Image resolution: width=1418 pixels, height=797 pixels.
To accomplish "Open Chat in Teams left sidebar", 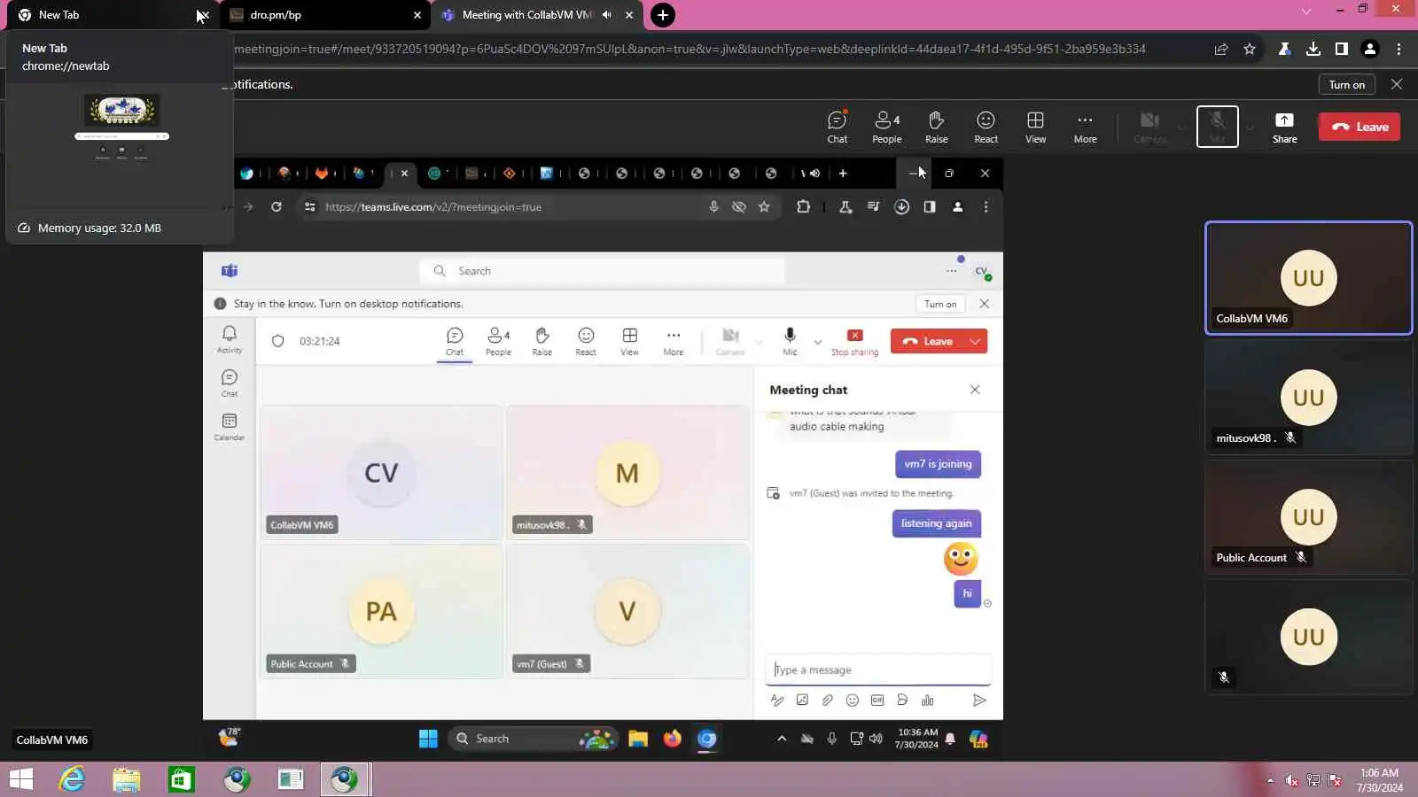I will click(x=230, y=383).
